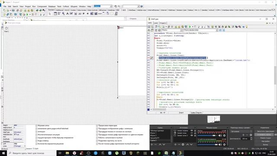Screen dimensions: 277x156
Task: Check the 'интеграл' checkbox
Action: pyautogui.click(x=36, y=132)
